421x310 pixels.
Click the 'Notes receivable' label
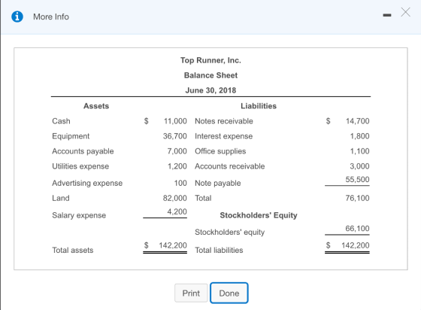point(224,121)
